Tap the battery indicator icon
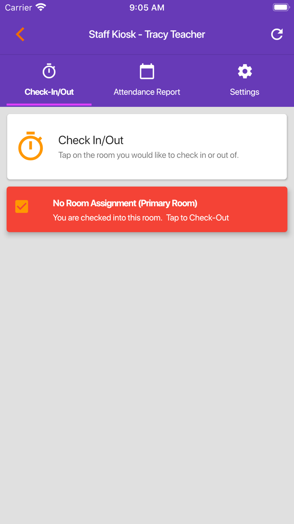294x524 pixels. pyautogui.click(x=281, y=7)
